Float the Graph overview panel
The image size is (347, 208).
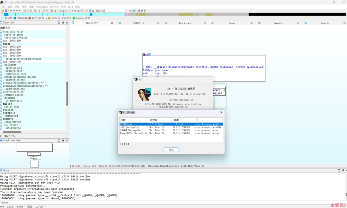pos(63,140)
